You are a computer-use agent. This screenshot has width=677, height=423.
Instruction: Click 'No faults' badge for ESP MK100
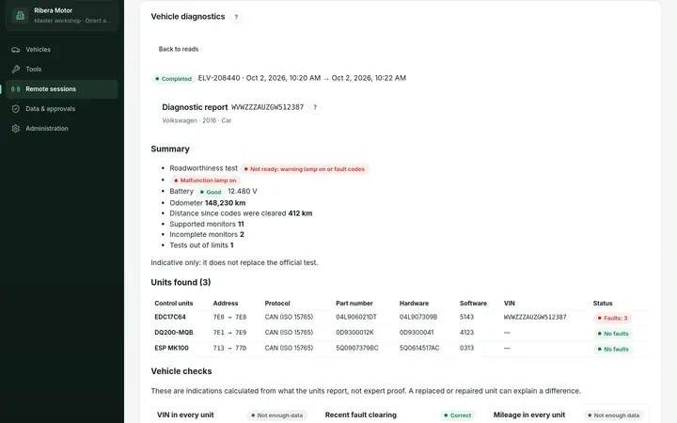point(613,349)
